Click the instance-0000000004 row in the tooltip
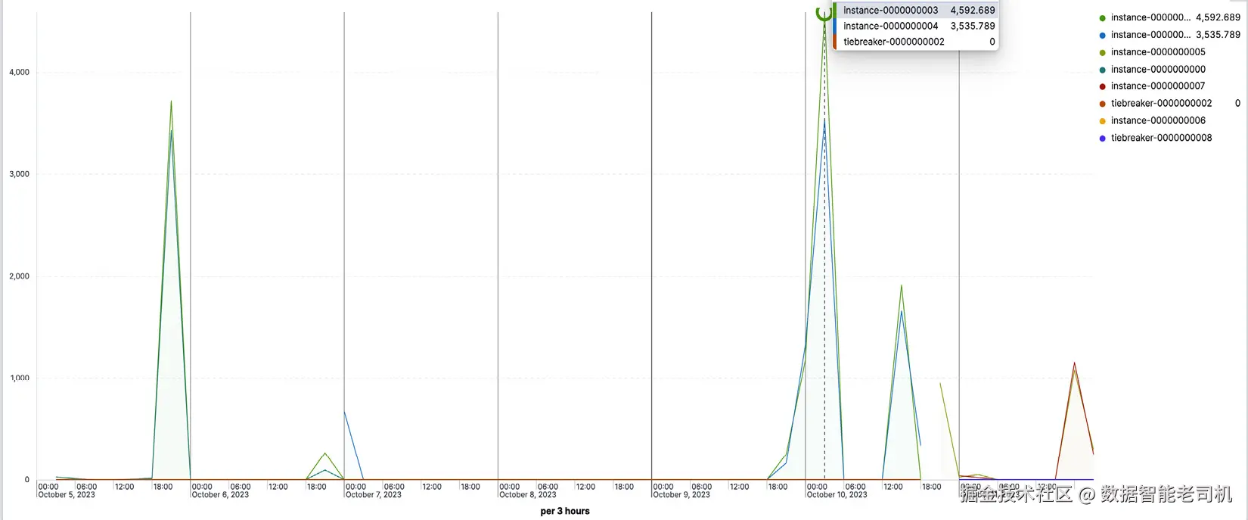The image size is (1248, 520). click(915, 26)
